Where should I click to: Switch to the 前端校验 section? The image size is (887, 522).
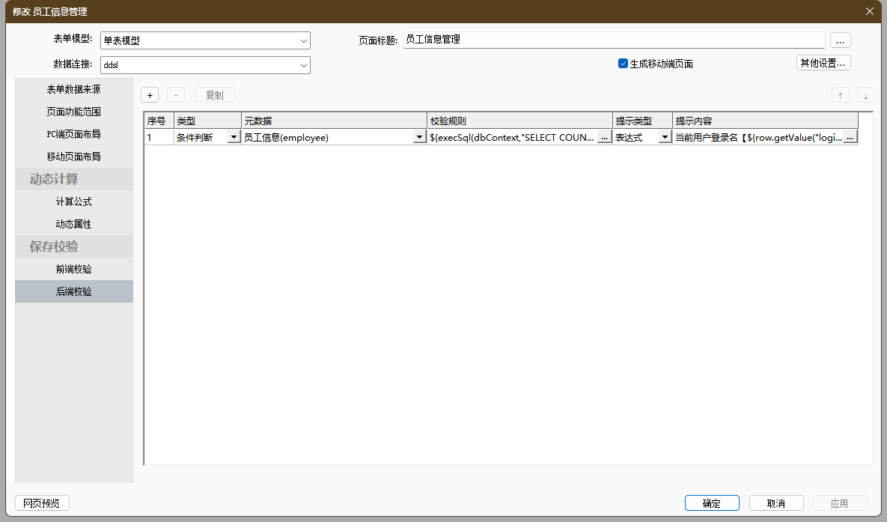pos(74,269)
